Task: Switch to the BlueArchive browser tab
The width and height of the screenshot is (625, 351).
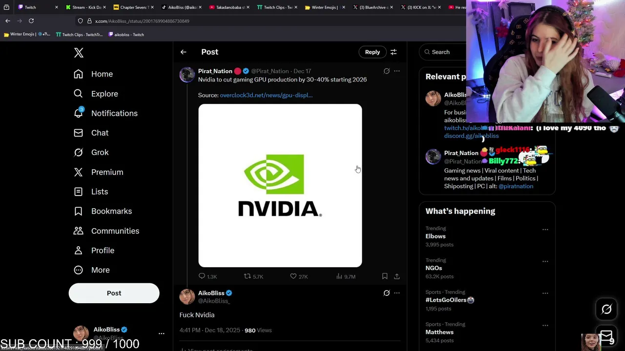Action: click(372, 7)
